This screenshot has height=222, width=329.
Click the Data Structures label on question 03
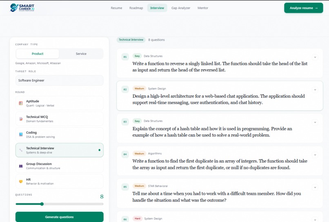coord(153,121)
